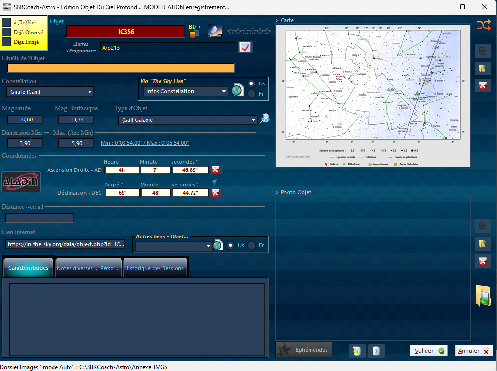Rate the object with the first star
The width and height of the screenshot is (497, 371).
231,32
